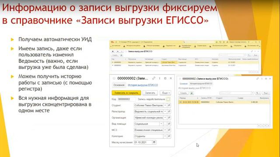Open Общежитие section in main menu
The image size is (280, 157).
(236, 46)
